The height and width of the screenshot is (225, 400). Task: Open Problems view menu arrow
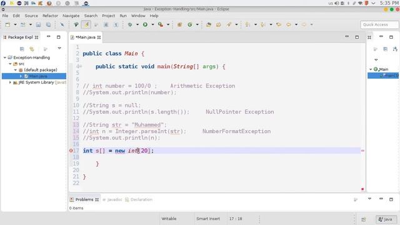(x=369, y=199)
